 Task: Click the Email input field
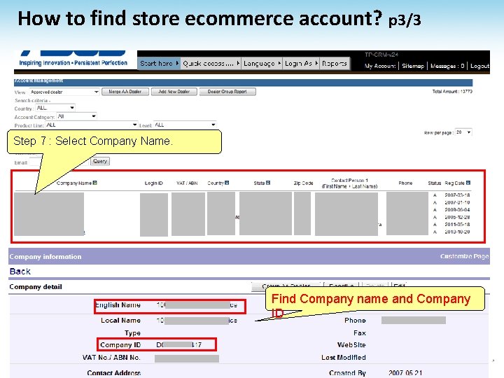tap(59, 162)
